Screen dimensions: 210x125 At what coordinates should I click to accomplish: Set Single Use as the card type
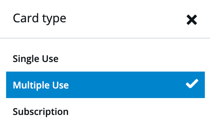point(106,59)
